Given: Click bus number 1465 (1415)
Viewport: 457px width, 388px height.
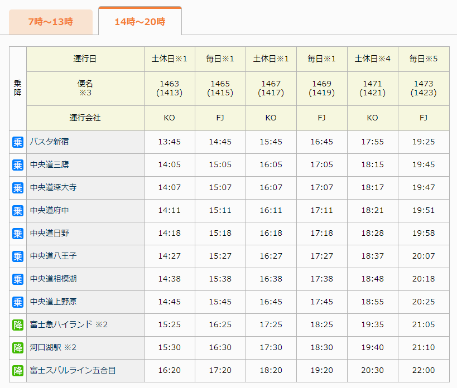Looking at the screenshot, I should point(220,89).
